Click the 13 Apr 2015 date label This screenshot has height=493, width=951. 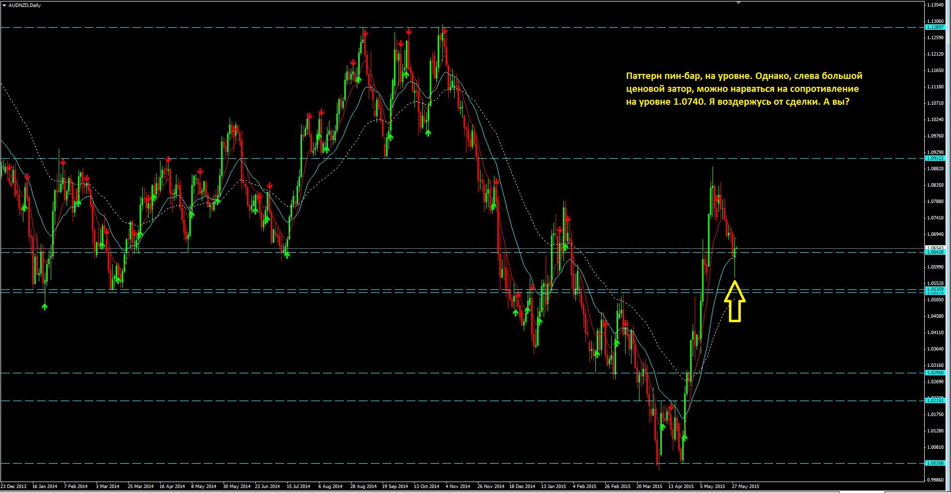(x=681, y=487)
